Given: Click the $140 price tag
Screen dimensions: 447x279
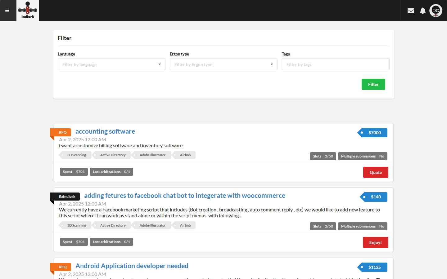Looking at the screenshot, I should (x=374, y=197).
